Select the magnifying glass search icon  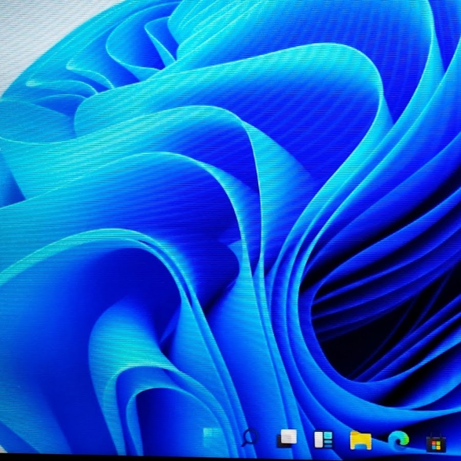[x=250, y=438]
